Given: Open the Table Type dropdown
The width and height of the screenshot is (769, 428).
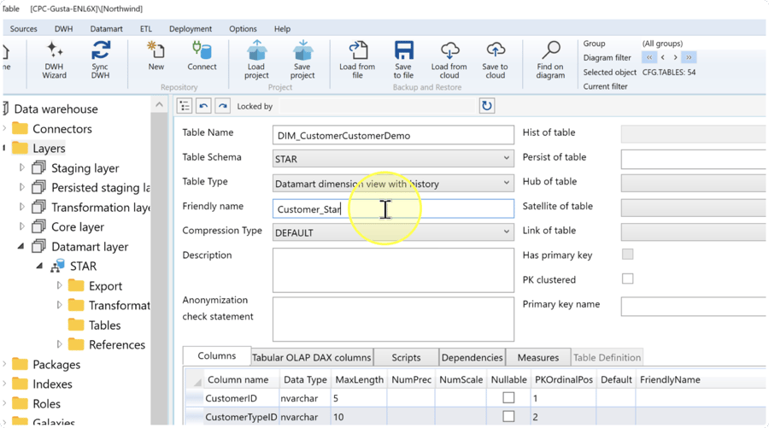Looking at the screenshot, I should point(393,184).
